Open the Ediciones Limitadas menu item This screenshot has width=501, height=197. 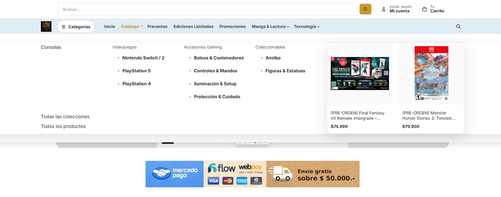(193, 26)
